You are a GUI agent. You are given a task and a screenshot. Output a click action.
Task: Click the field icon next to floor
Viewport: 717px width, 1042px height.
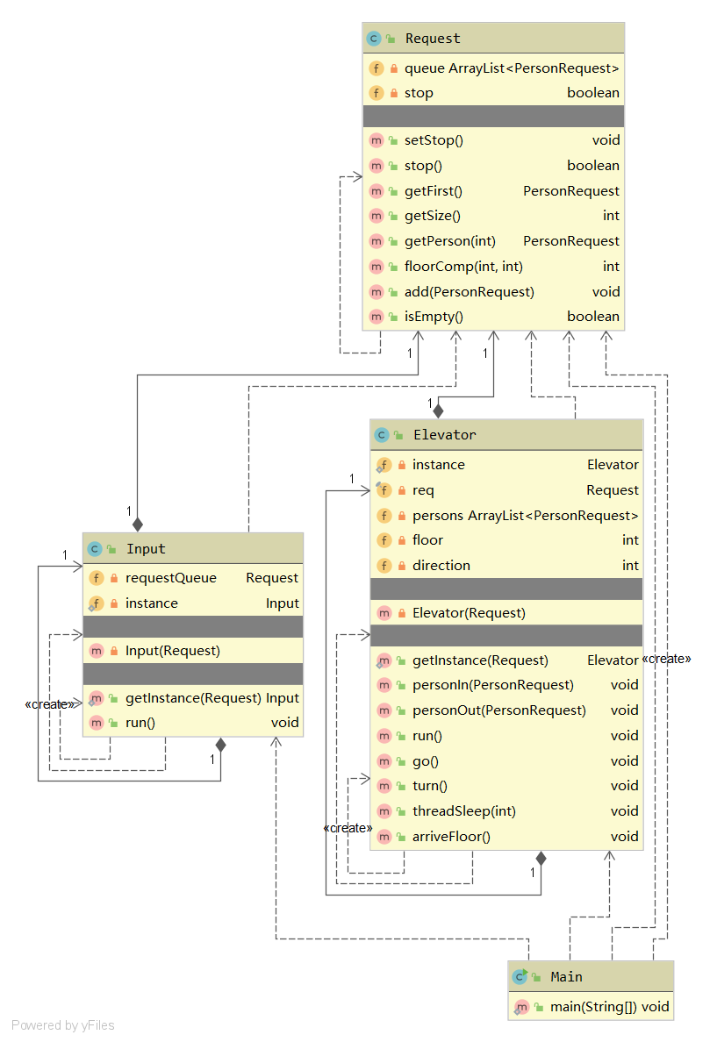(384, 540)
